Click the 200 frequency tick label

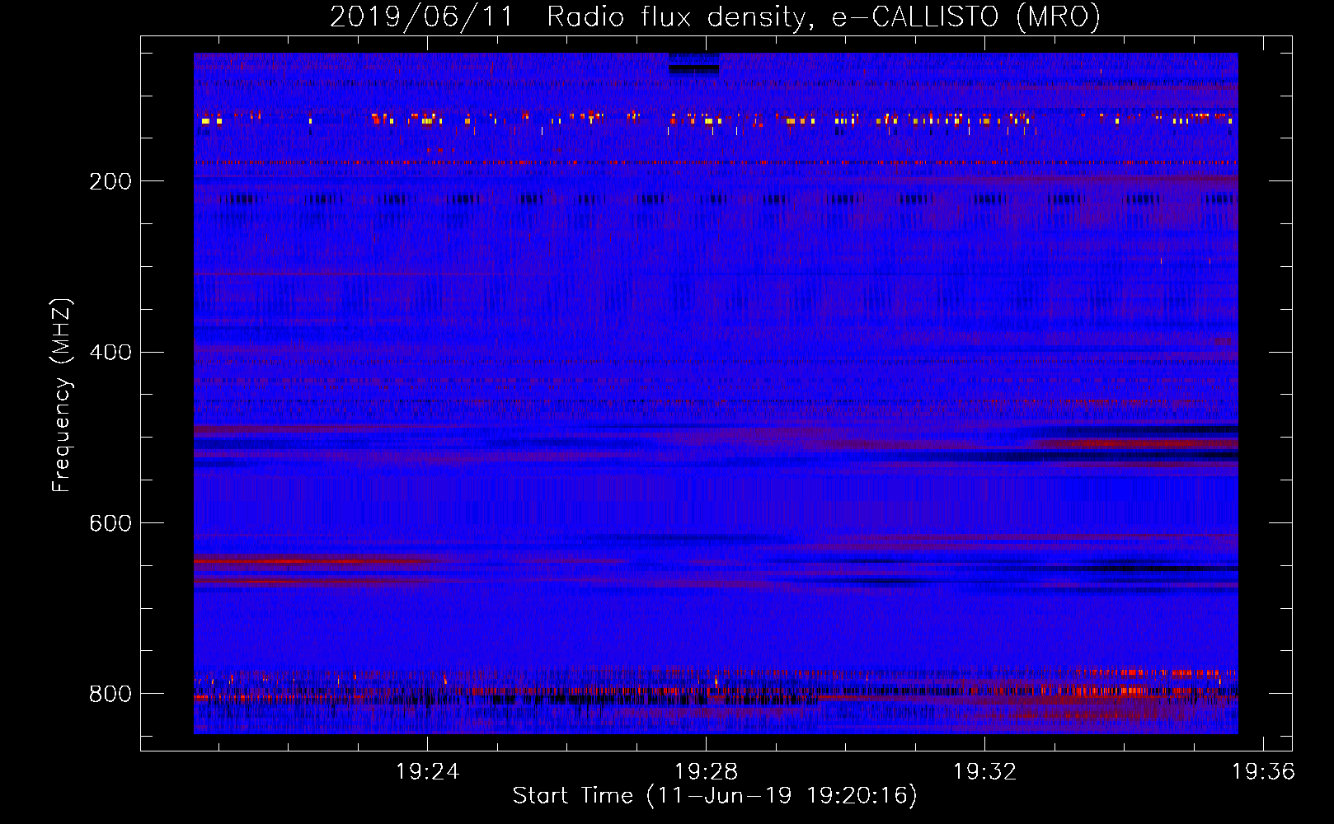[110, 181]
